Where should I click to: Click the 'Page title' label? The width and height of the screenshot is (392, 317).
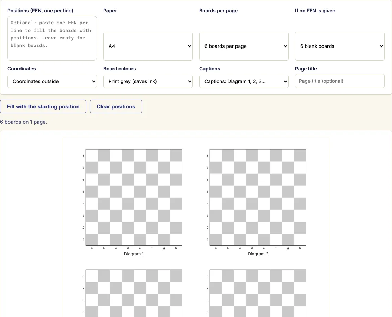[x=306, y=69]
